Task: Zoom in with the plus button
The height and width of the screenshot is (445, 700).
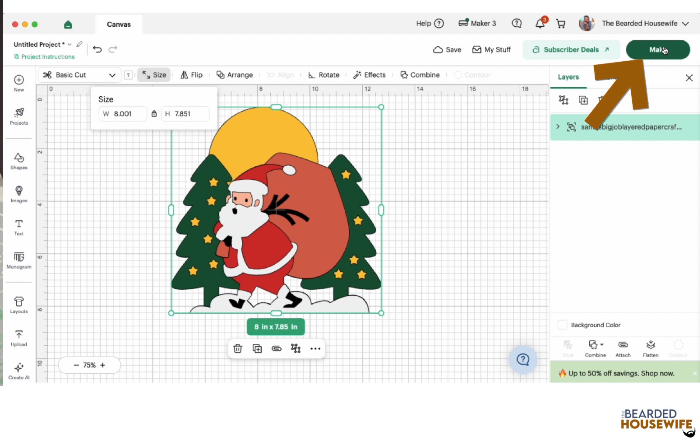Action: (x=103, y=365)
